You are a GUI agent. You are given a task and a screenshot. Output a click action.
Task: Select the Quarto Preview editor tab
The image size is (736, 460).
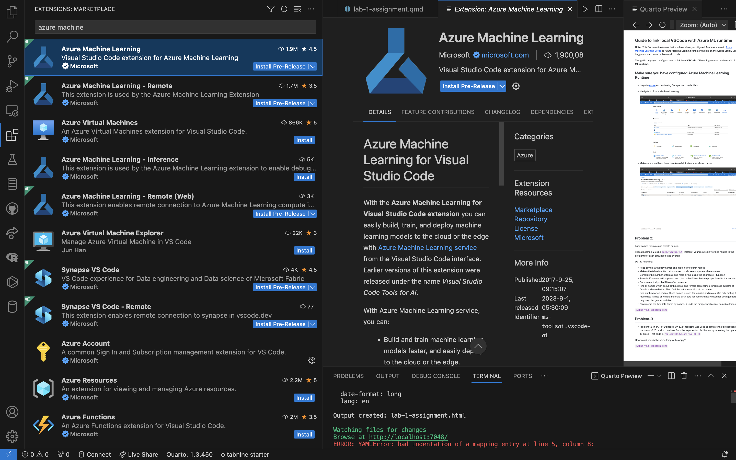(x=663, y=9)
